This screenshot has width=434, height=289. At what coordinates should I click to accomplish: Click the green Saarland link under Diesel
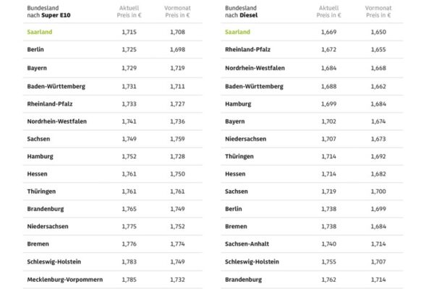click(x=237, y=33)
